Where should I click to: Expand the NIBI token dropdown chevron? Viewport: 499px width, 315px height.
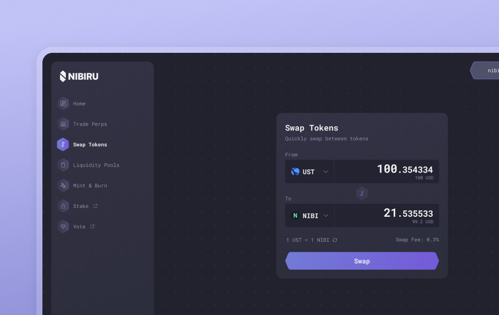coord(326,216)
